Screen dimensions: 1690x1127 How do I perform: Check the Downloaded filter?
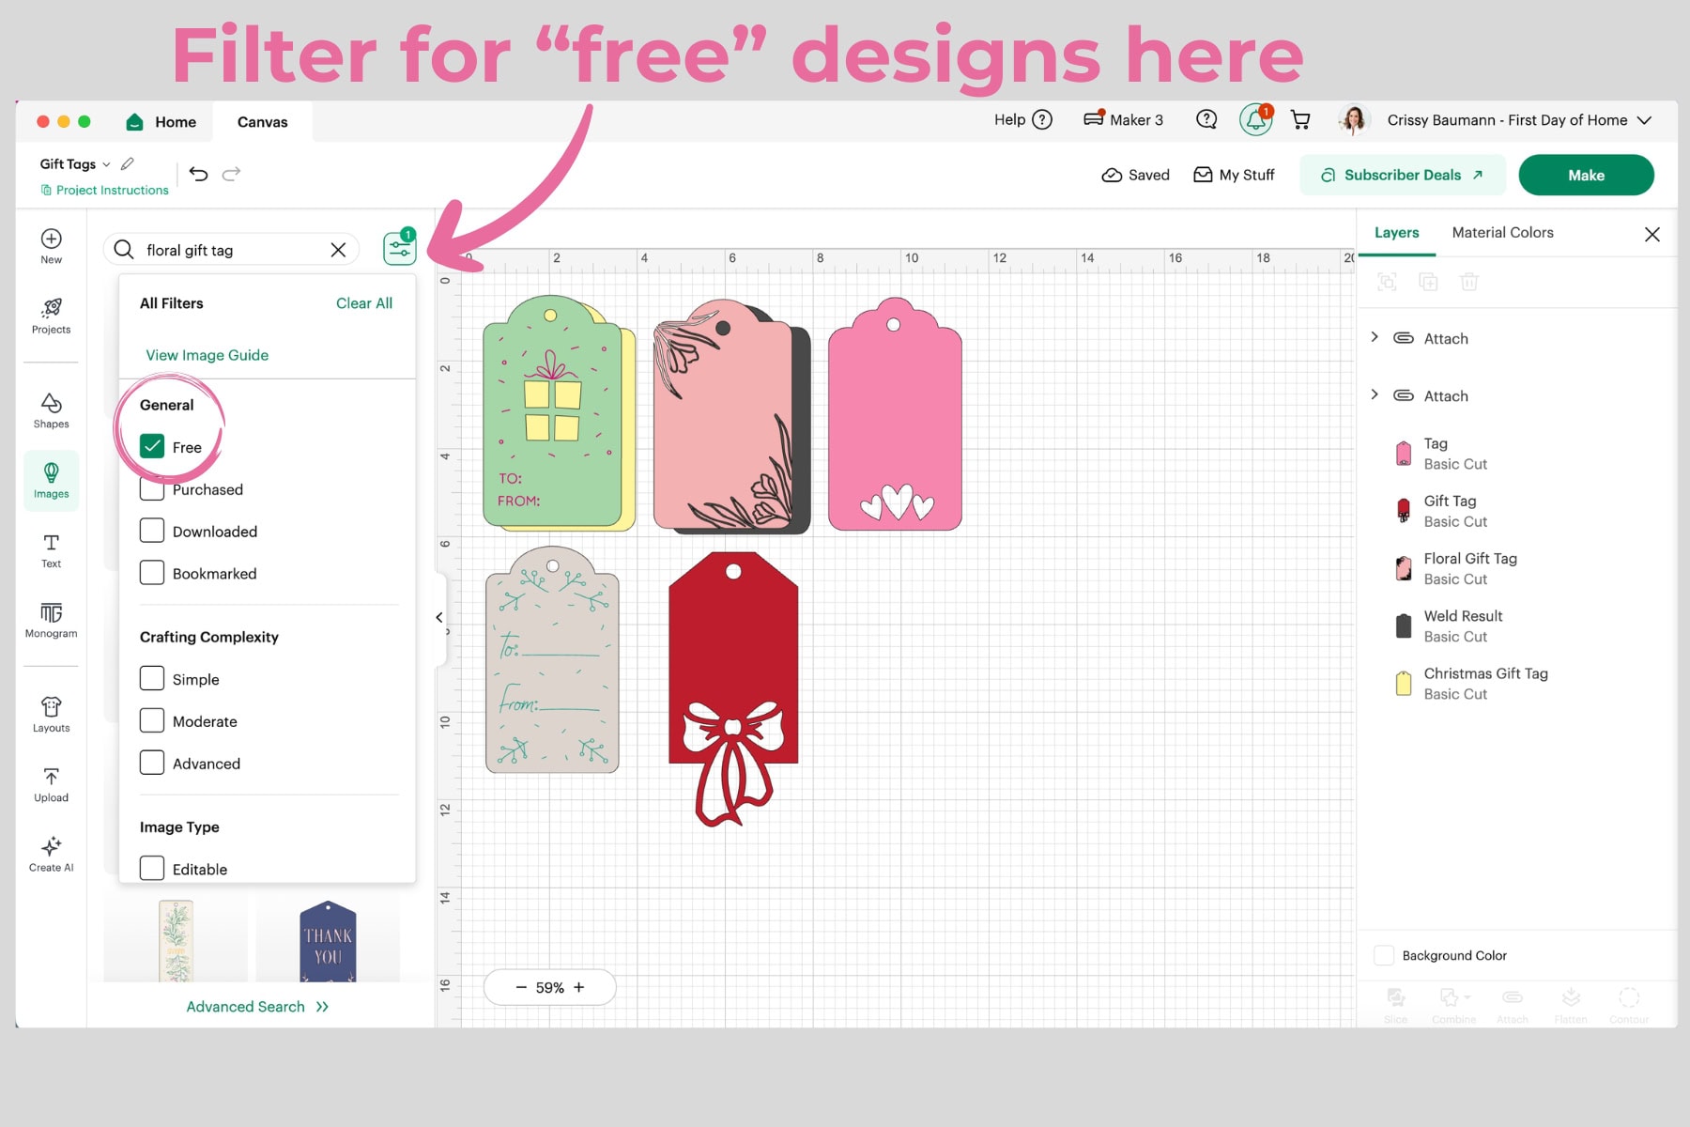152,531
